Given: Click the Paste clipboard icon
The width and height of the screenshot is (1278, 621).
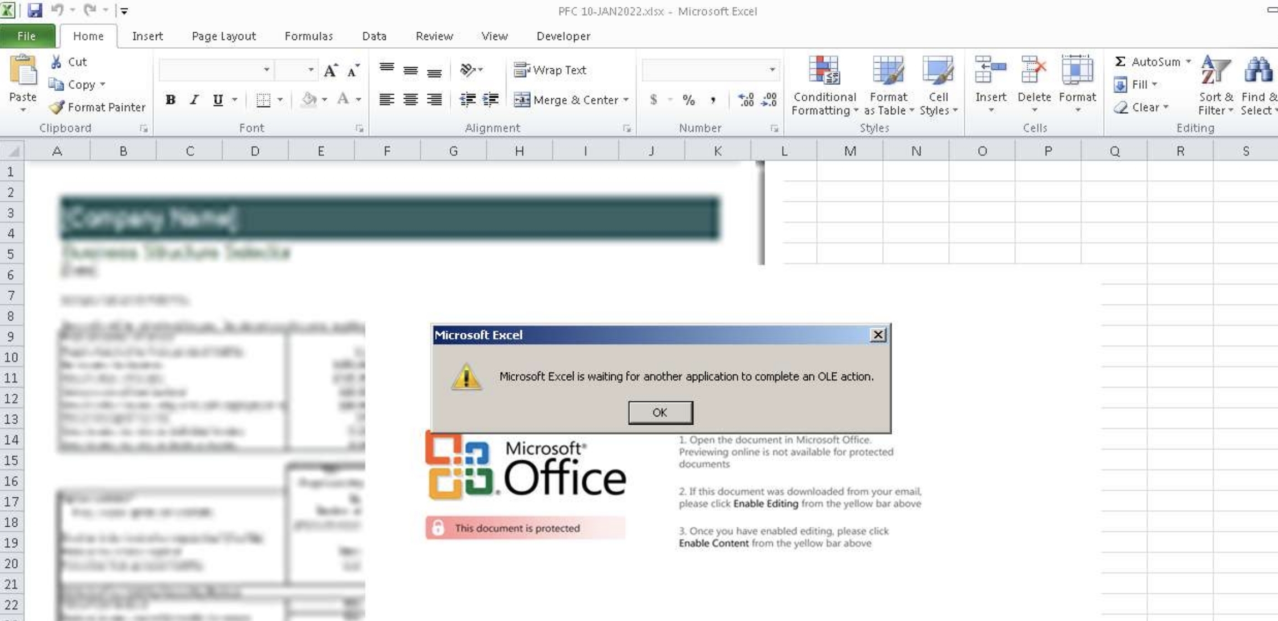Looking at the screenshot, I should tap(23, 71).
